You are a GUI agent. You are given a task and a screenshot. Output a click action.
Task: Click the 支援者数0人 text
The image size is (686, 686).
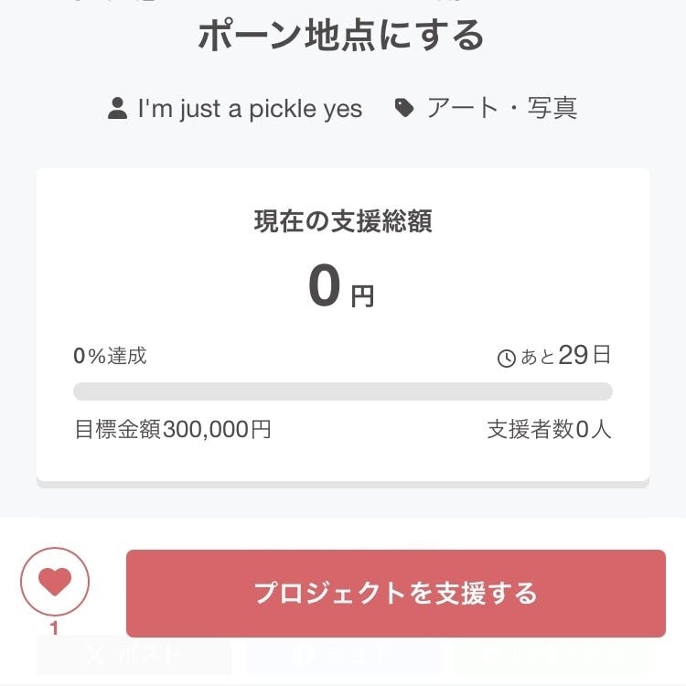[549, 429]
